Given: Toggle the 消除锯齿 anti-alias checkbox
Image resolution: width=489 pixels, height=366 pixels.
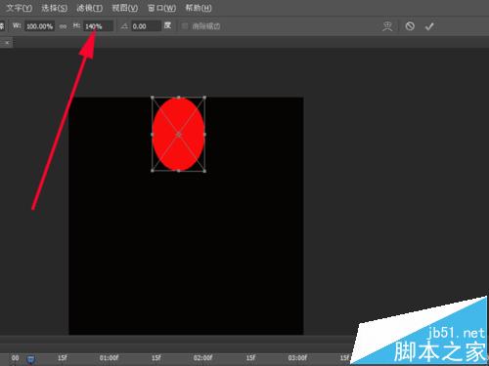Looking at the screenshot, I should coord(185,26).
